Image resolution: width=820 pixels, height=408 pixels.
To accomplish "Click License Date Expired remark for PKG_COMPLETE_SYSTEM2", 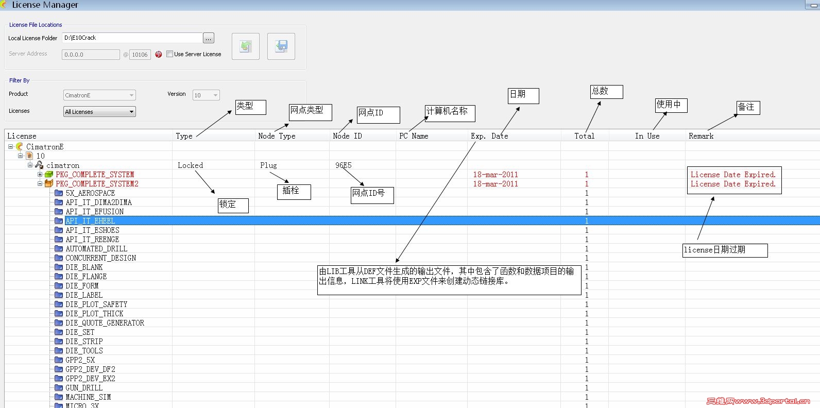I will tap(733, 184).
